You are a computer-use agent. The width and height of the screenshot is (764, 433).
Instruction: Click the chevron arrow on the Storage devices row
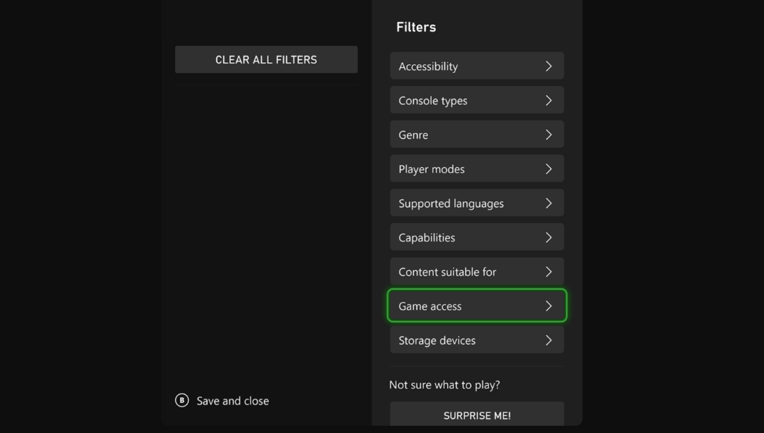(549, 341)
